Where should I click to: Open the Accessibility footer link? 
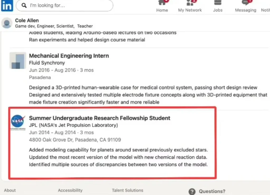click(x=70, y=190)
